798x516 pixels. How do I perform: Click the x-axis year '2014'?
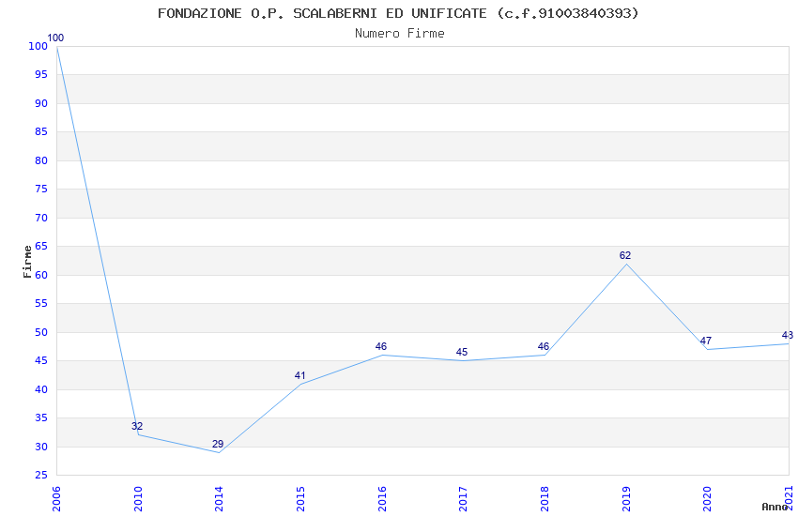pos(219,499)
